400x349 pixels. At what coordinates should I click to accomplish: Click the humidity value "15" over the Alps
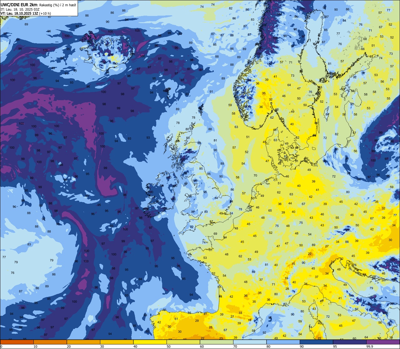click(293, 264)
